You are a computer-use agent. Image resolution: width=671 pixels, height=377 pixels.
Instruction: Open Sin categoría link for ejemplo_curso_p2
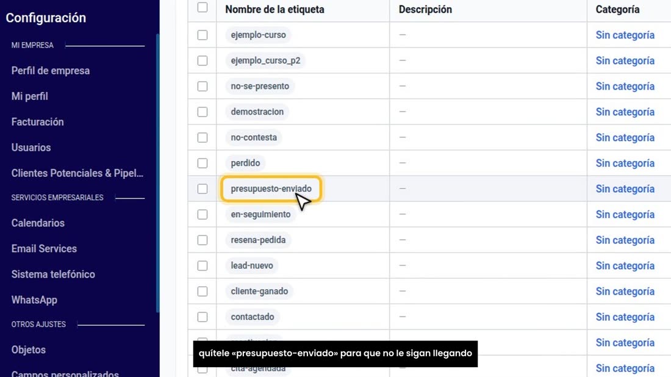click(x=625, y=61)
